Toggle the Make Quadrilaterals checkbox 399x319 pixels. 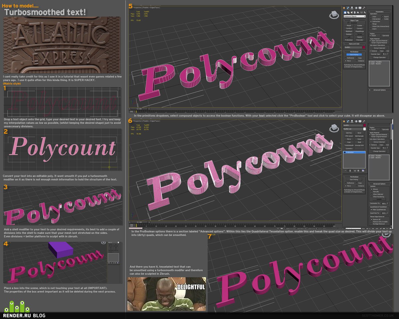point(371,210)
